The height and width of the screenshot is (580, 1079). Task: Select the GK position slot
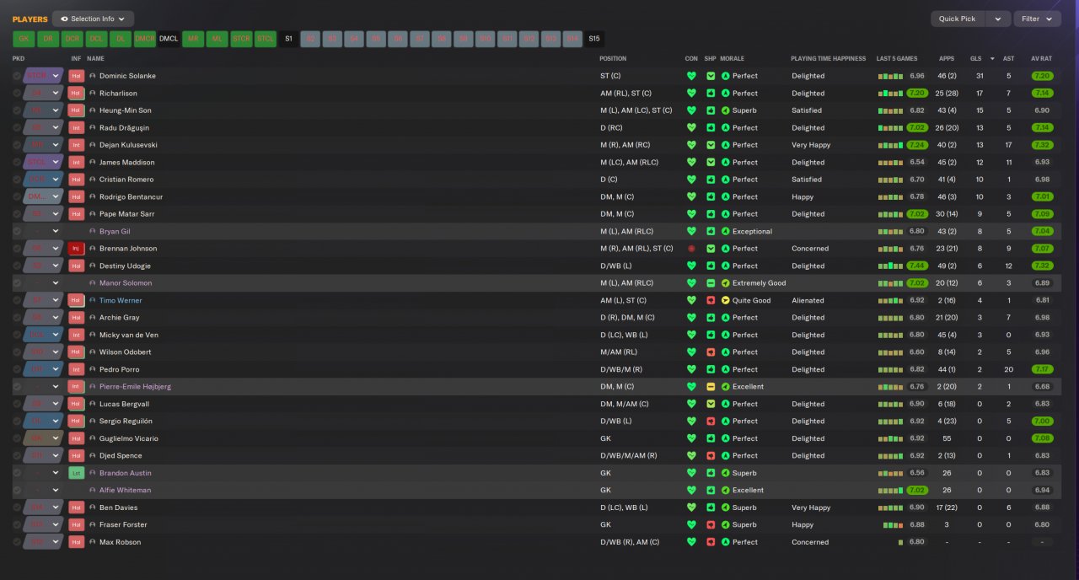click(x=24, y=39)
